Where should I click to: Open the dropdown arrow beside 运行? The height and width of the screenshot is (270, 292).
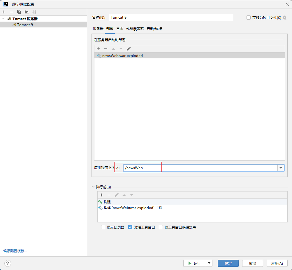(x=209, y=263)
